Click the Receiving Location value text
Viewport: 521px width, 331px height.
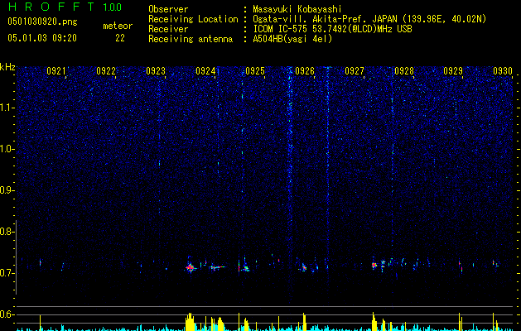click(x=369, y=19)
